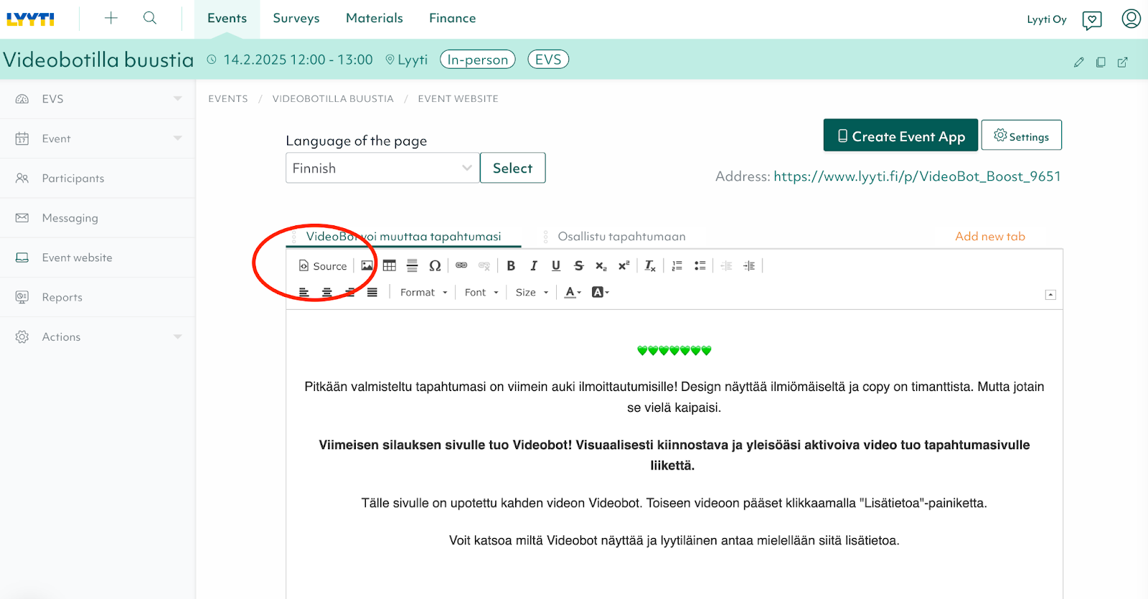Expand the Actions sidebar section arrow
1148x599 pixels.
[177, 336]
